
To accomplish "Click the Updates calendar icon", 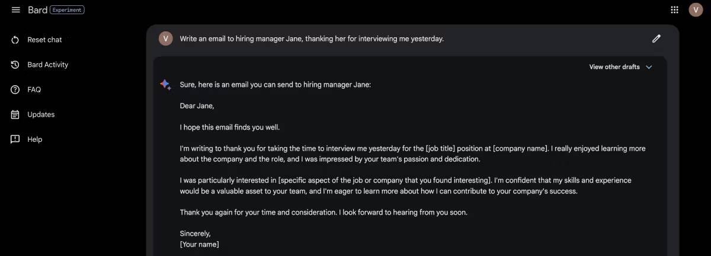I will tap(15, 115).
